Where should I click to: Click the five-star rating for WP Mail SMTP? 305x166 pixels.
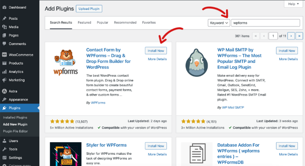point(193,122)
